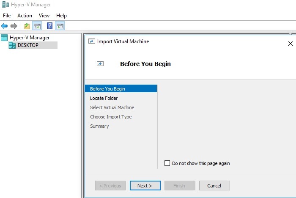Image resolution: width=296 pixels, height=198 pixels.
Task: Open Help via the question mark icon
Action: (49, 26)
